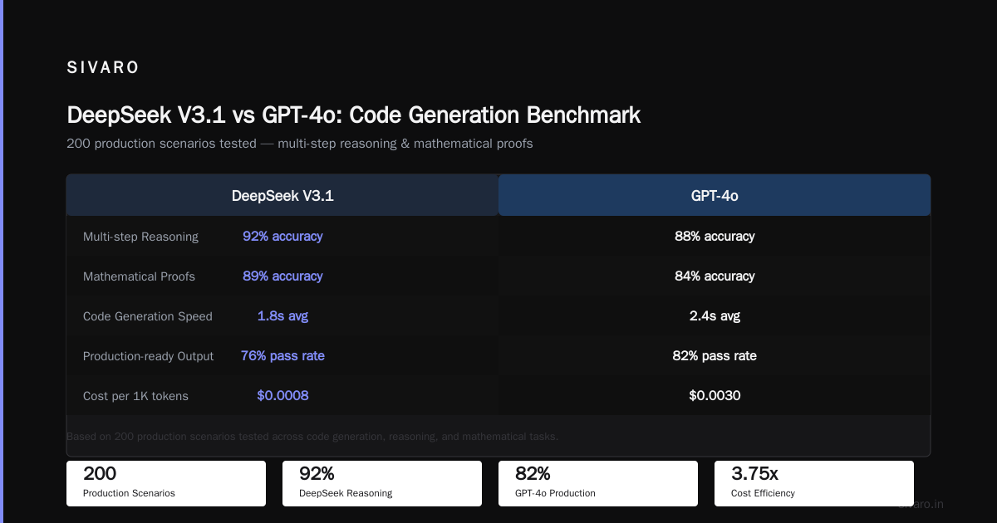This screenshot has width=997, height=523.
Task: Click the 2.4s avg value
Action: pyautogui.click(x=715, y=316)
